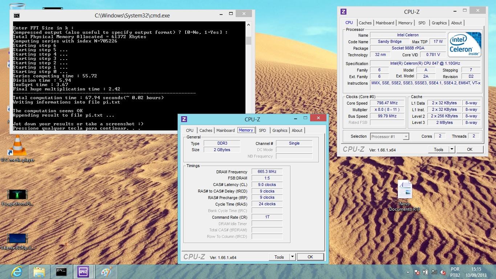The image size is (496, 279).
Task: Click the cmd.exe vertical scrollbar thumb
Action: point(249,40)
